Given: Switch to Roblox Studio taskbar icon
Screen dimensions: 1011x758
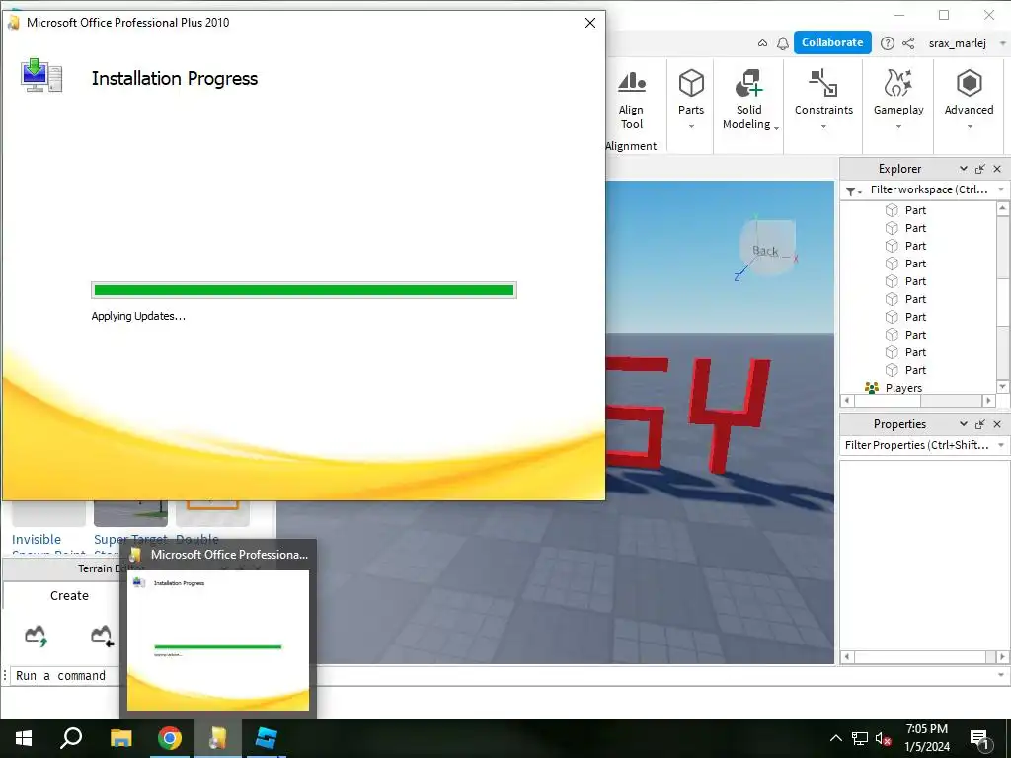Looking at the screenshot, I should [x=266, y=738].
